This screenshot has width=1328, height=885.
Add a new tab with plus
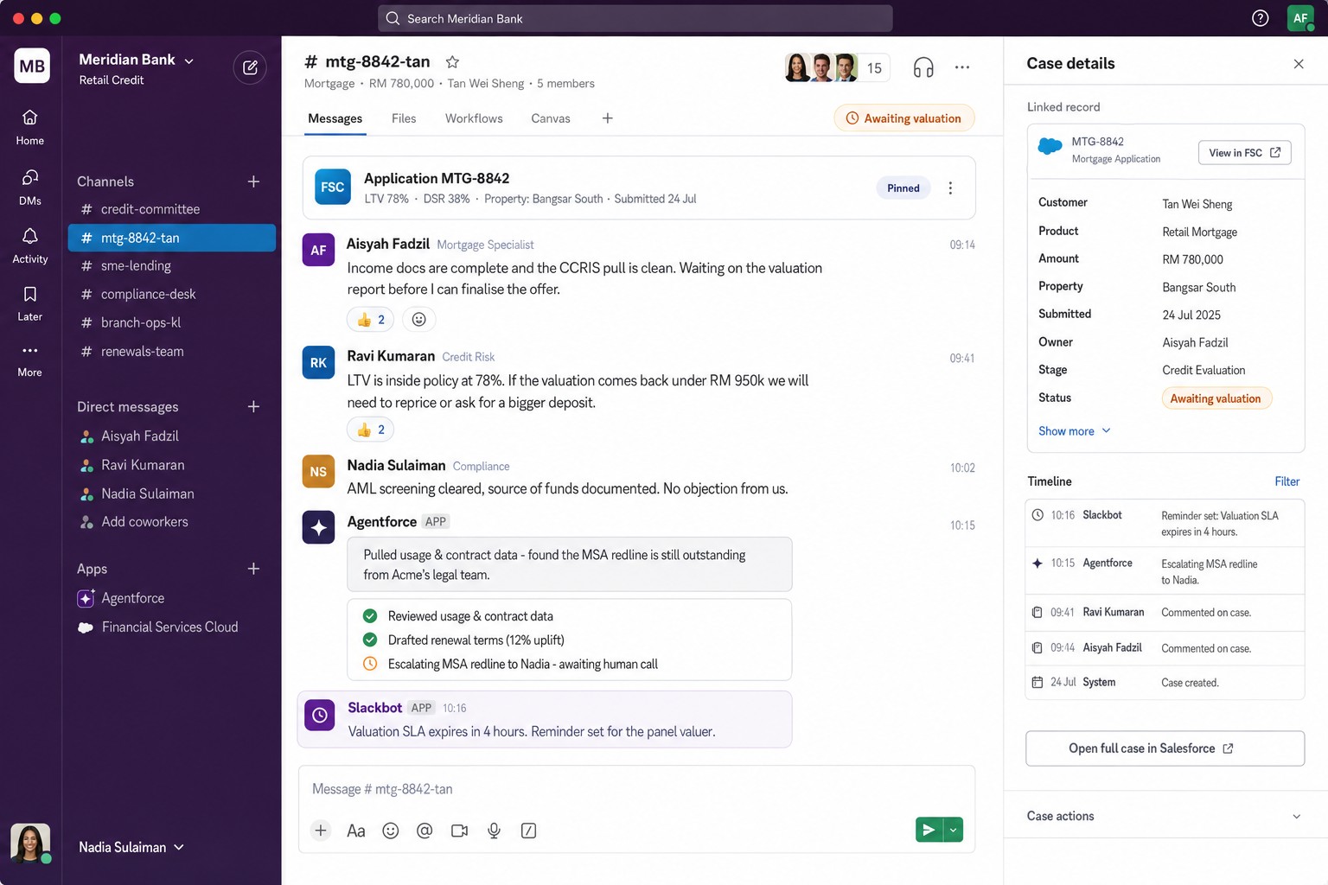click(x=608, y=118)
